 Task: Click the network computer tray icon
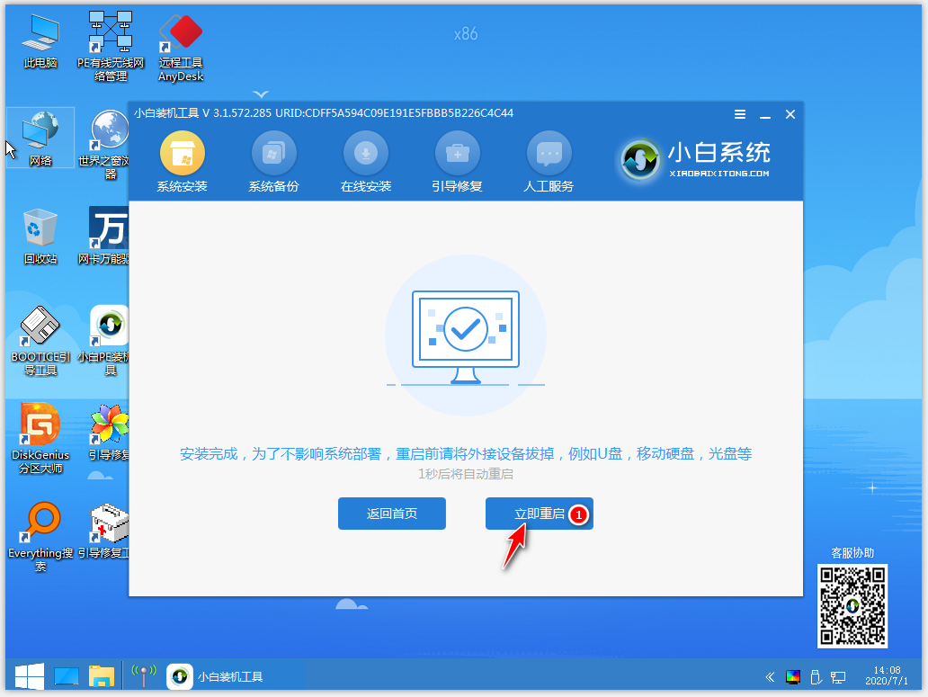pyautogui.click(x=837, y=677)
